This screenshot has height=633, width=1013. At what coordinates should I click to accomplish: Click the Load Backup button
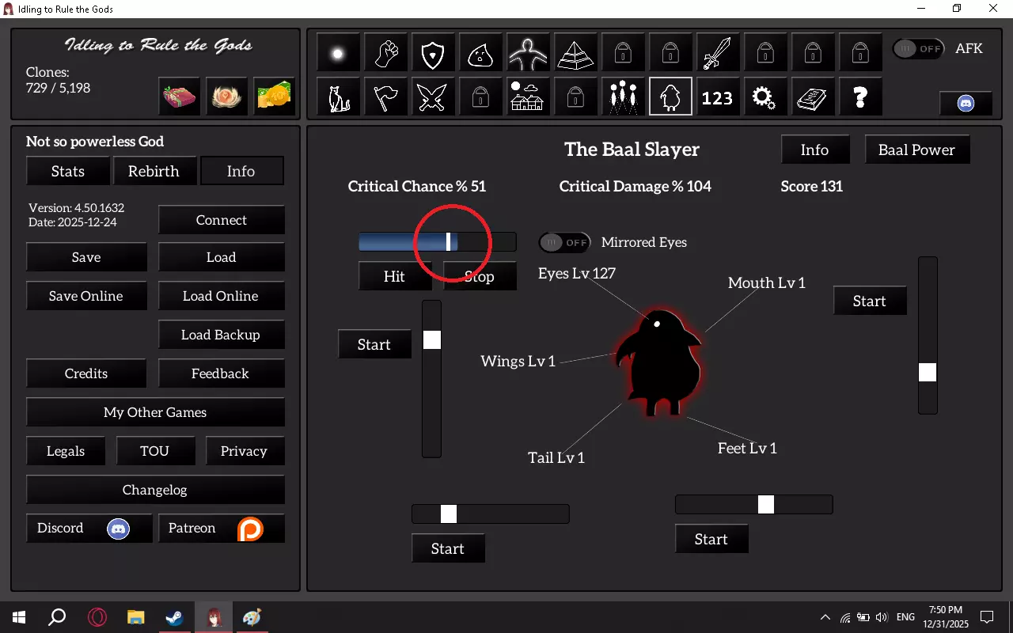tap(222, 335)
